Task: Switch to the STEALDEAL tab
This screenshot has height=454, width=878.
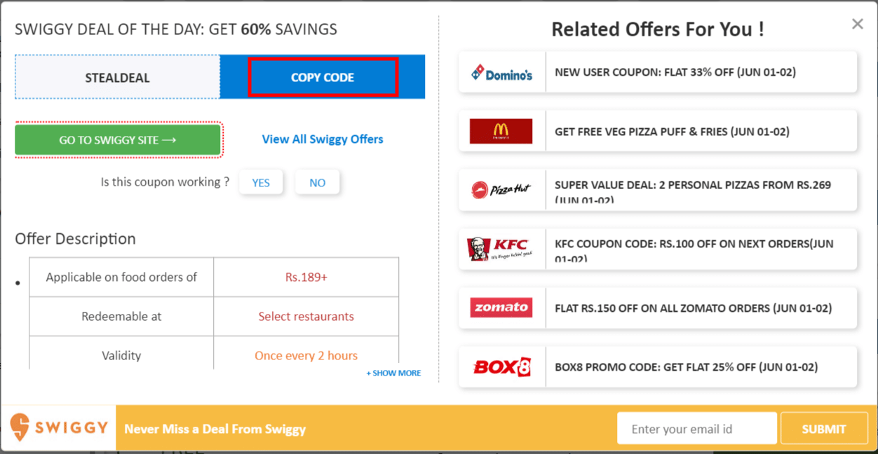Action: (117, 77)
